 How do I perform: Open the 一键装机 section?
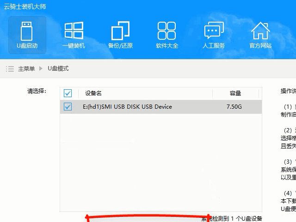pos(74,35)
